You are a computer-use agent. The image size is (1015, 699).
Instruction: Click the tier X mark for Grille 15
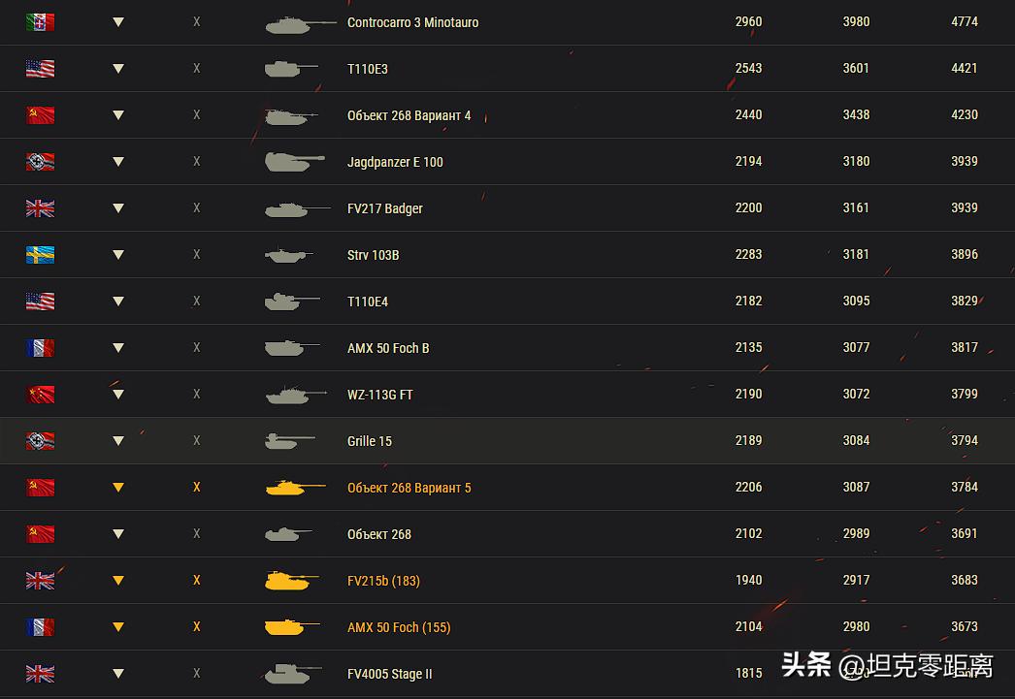pos(197,441)
